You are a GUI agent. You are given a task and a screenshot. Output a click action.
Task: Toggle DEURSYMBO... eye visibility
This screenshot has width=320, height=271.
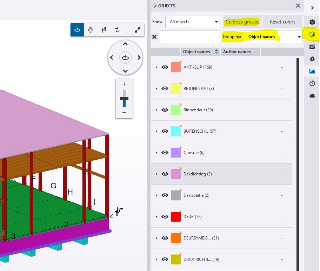(165, 238)
